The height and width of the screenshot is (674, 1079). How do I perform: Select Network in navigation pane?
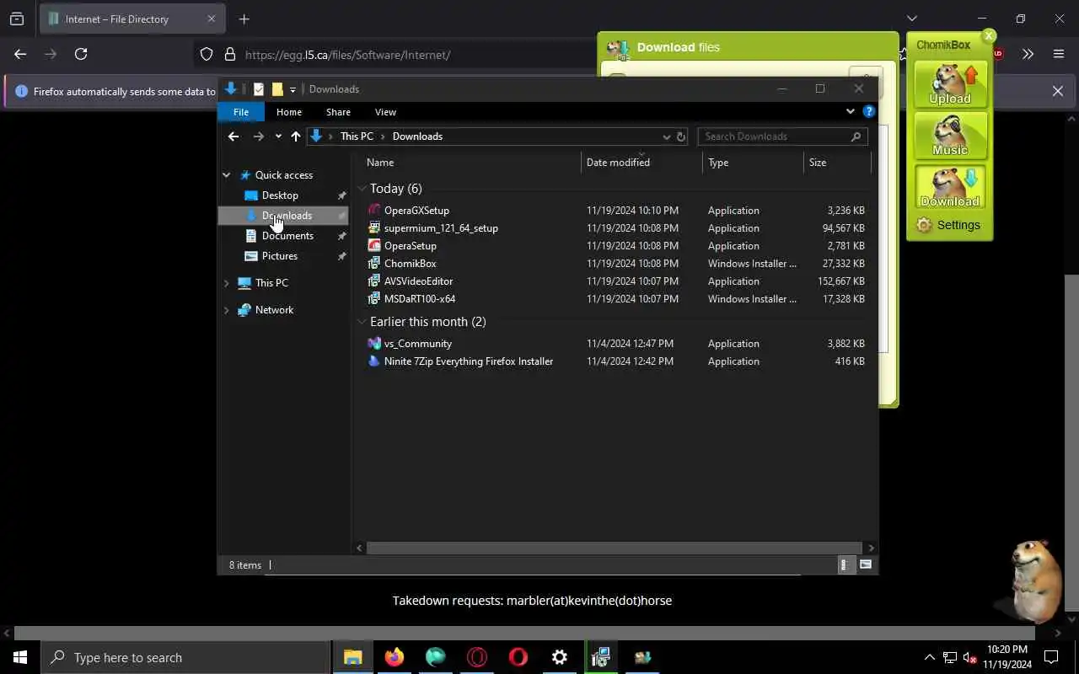[x=275, y=310]
